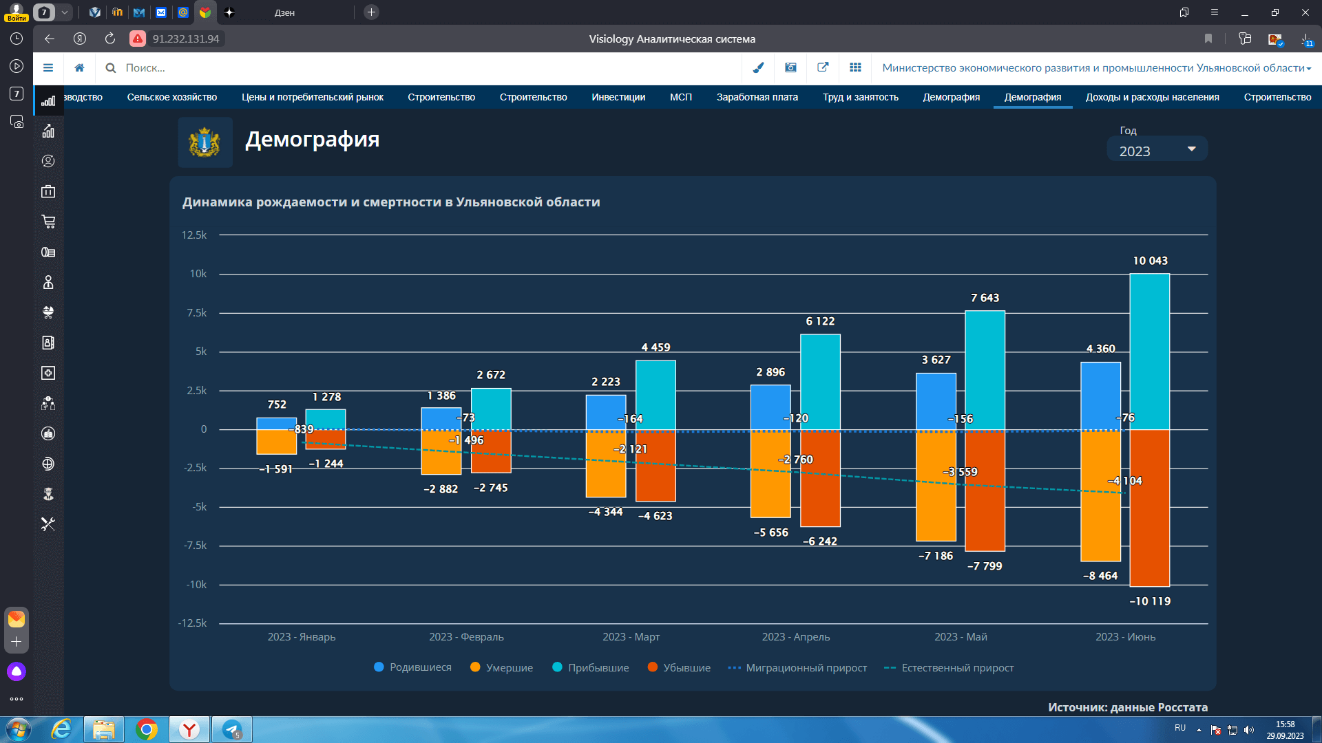Toggle Родившиеся legend series

tap(412, 667)
